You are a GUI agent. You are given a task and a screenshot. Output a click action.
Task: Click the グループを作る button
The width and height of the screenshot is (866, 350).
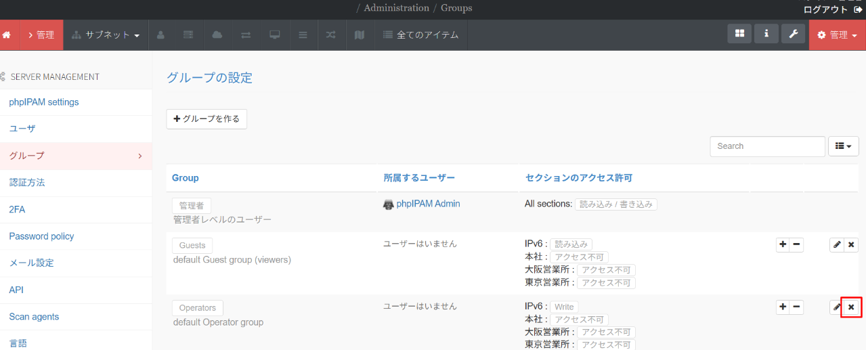tap(207, 118)
